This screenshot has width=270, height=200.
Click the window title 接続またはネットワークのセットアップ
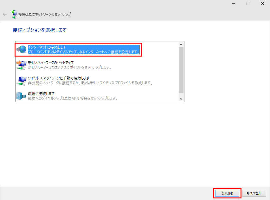point(45,14)
